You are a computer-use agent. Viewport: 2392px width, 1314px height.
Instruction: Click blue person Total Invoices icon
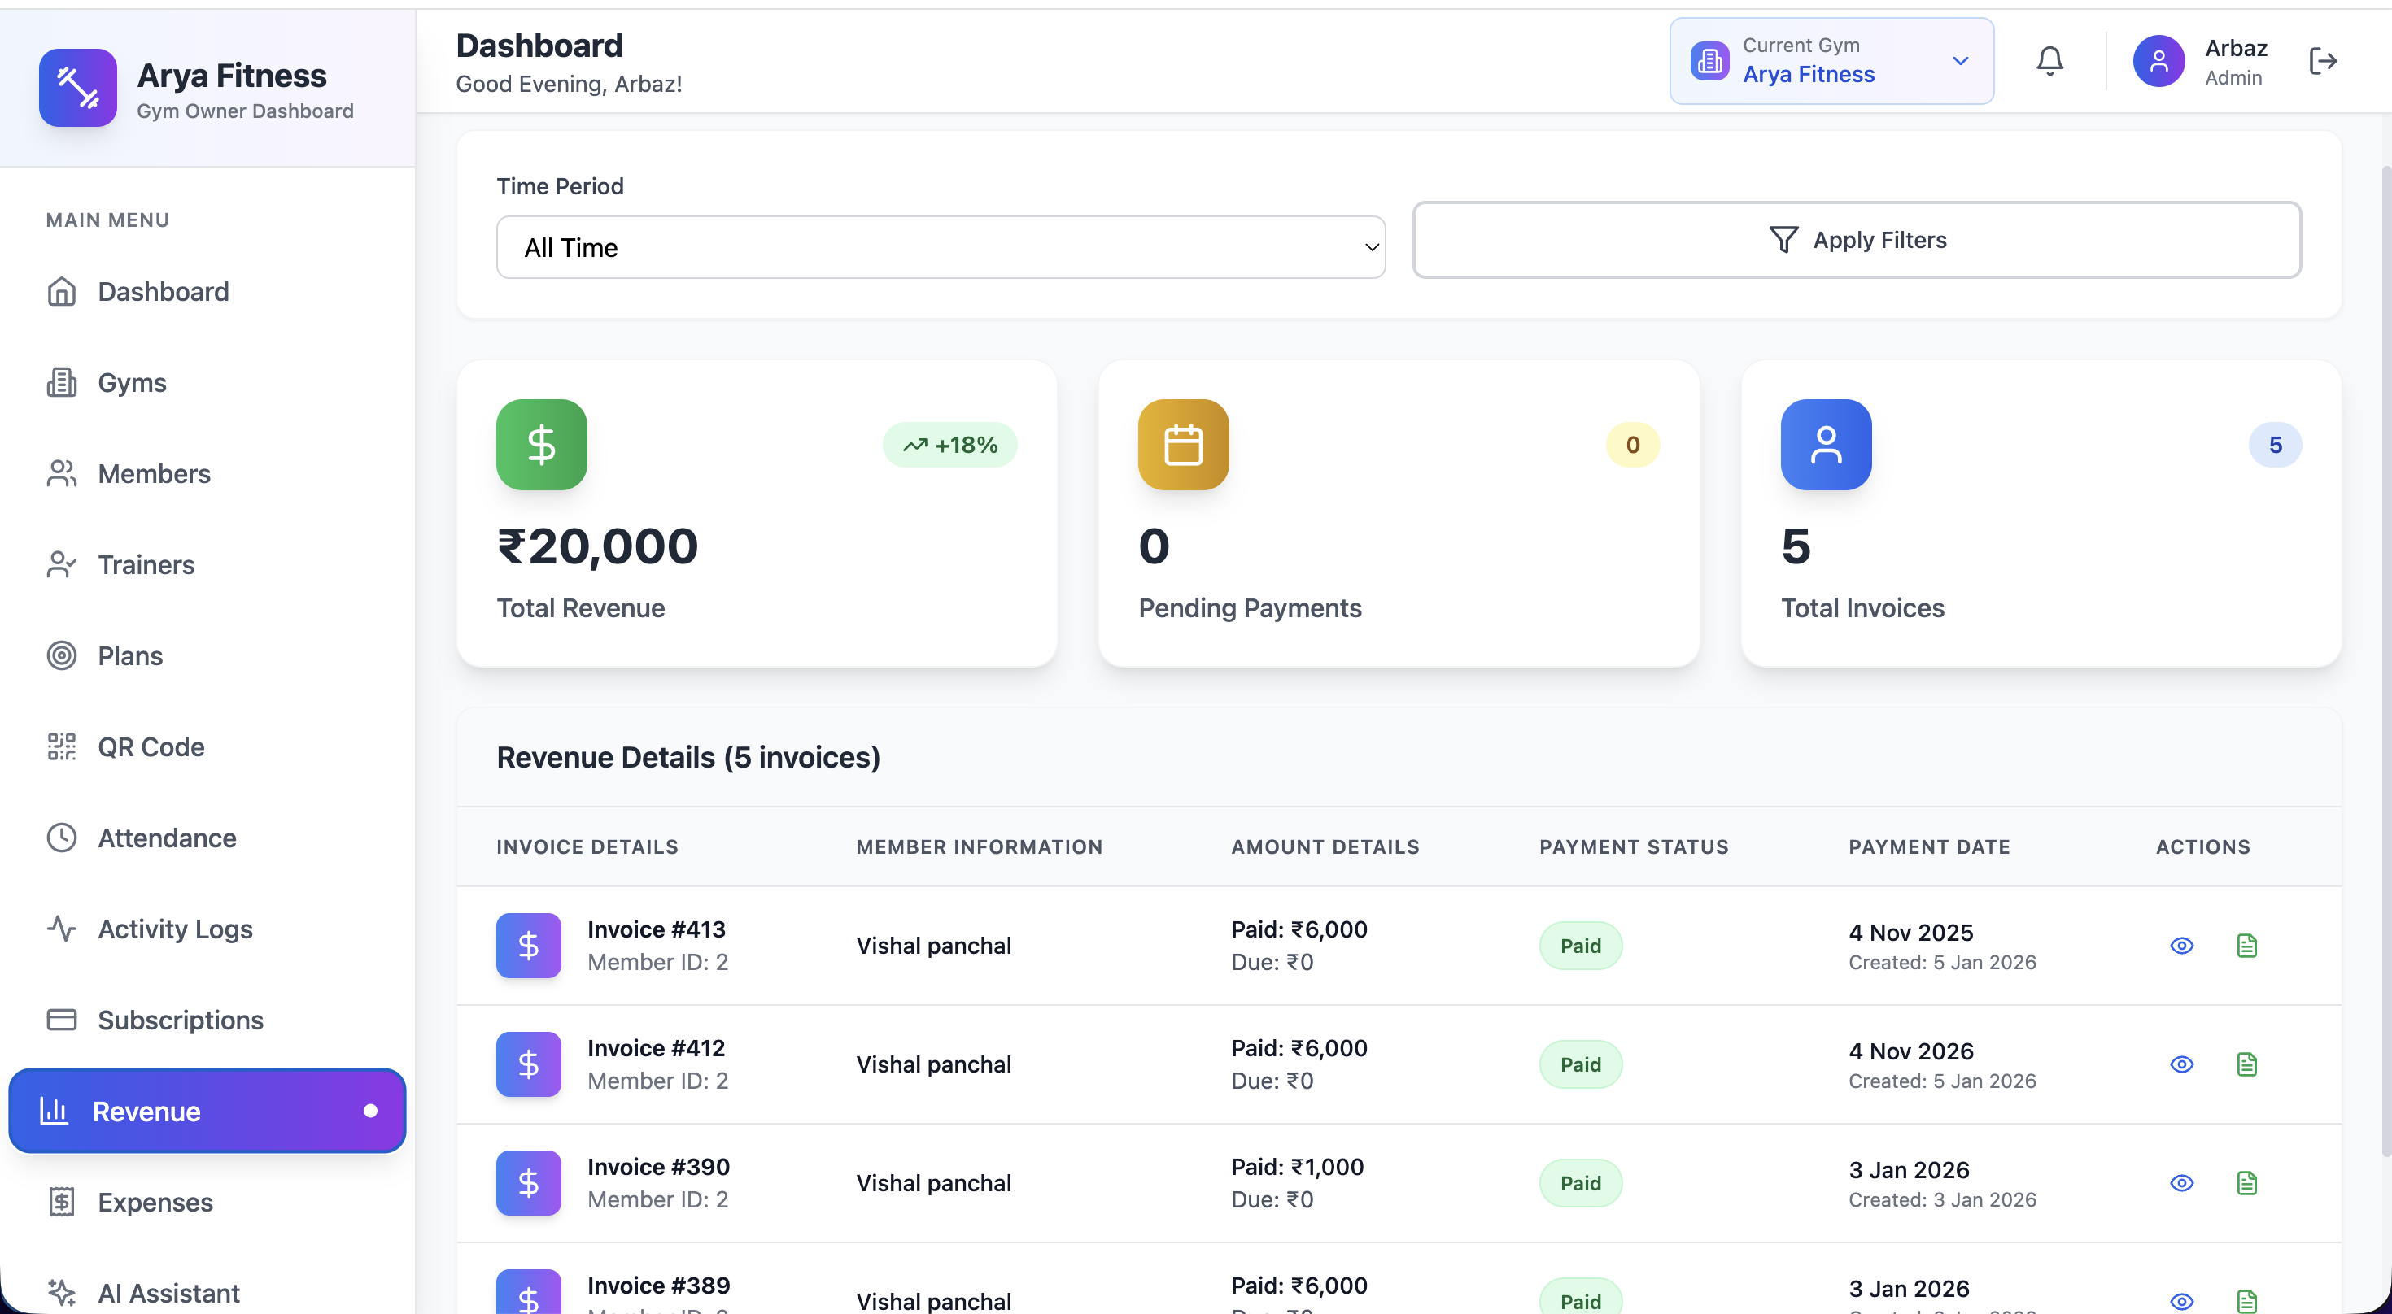point(1825,445)
